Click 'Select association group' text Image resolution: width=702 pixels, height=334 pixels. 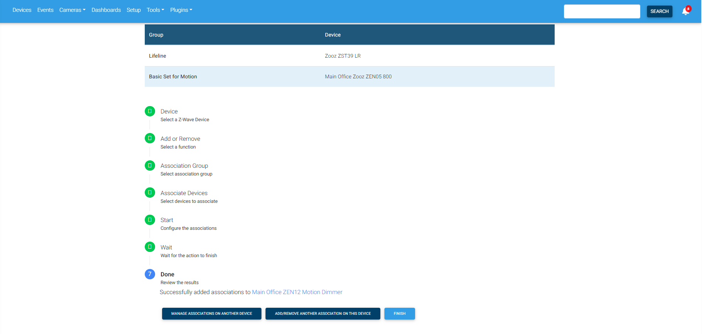click(x=186, y=174)
